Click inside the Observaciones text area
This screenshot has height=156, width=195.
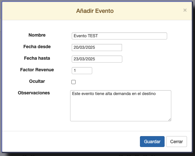[121, 106]
